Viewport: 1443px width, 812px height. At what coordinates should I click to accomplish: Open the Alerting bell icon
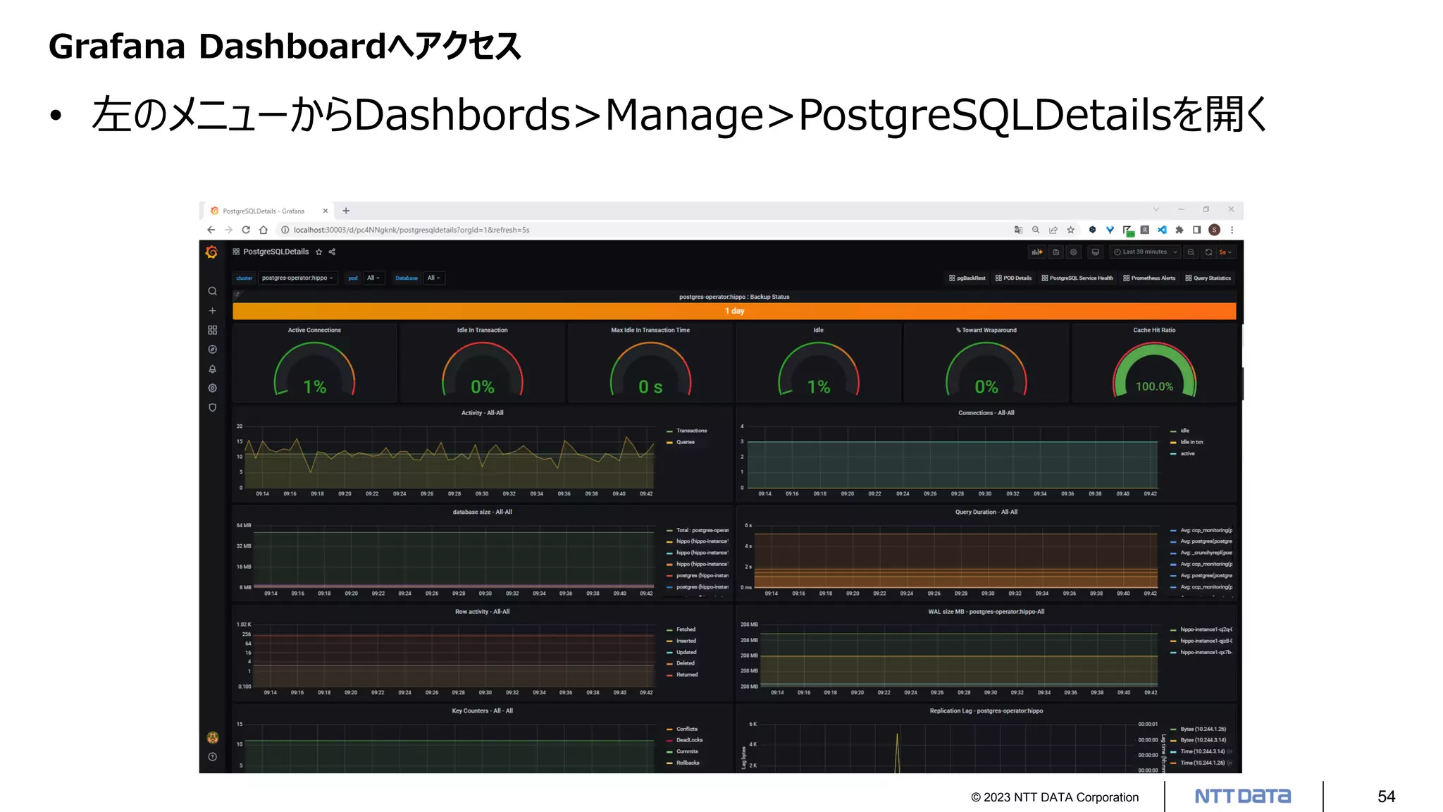pos(212,369)
